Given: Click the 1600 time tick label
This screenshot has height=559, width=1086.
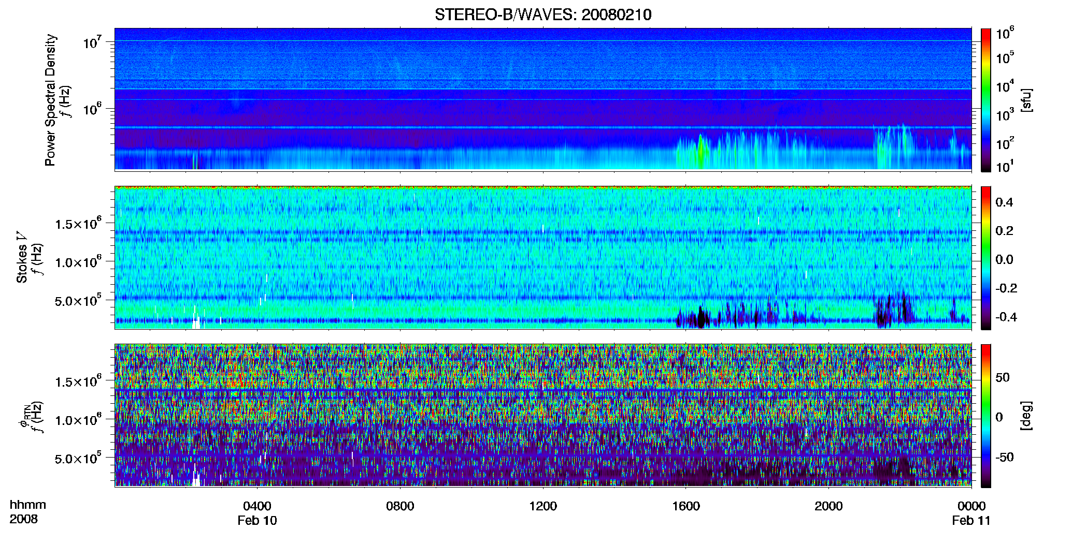Looking at the screenshot, I should pos(686,506).
